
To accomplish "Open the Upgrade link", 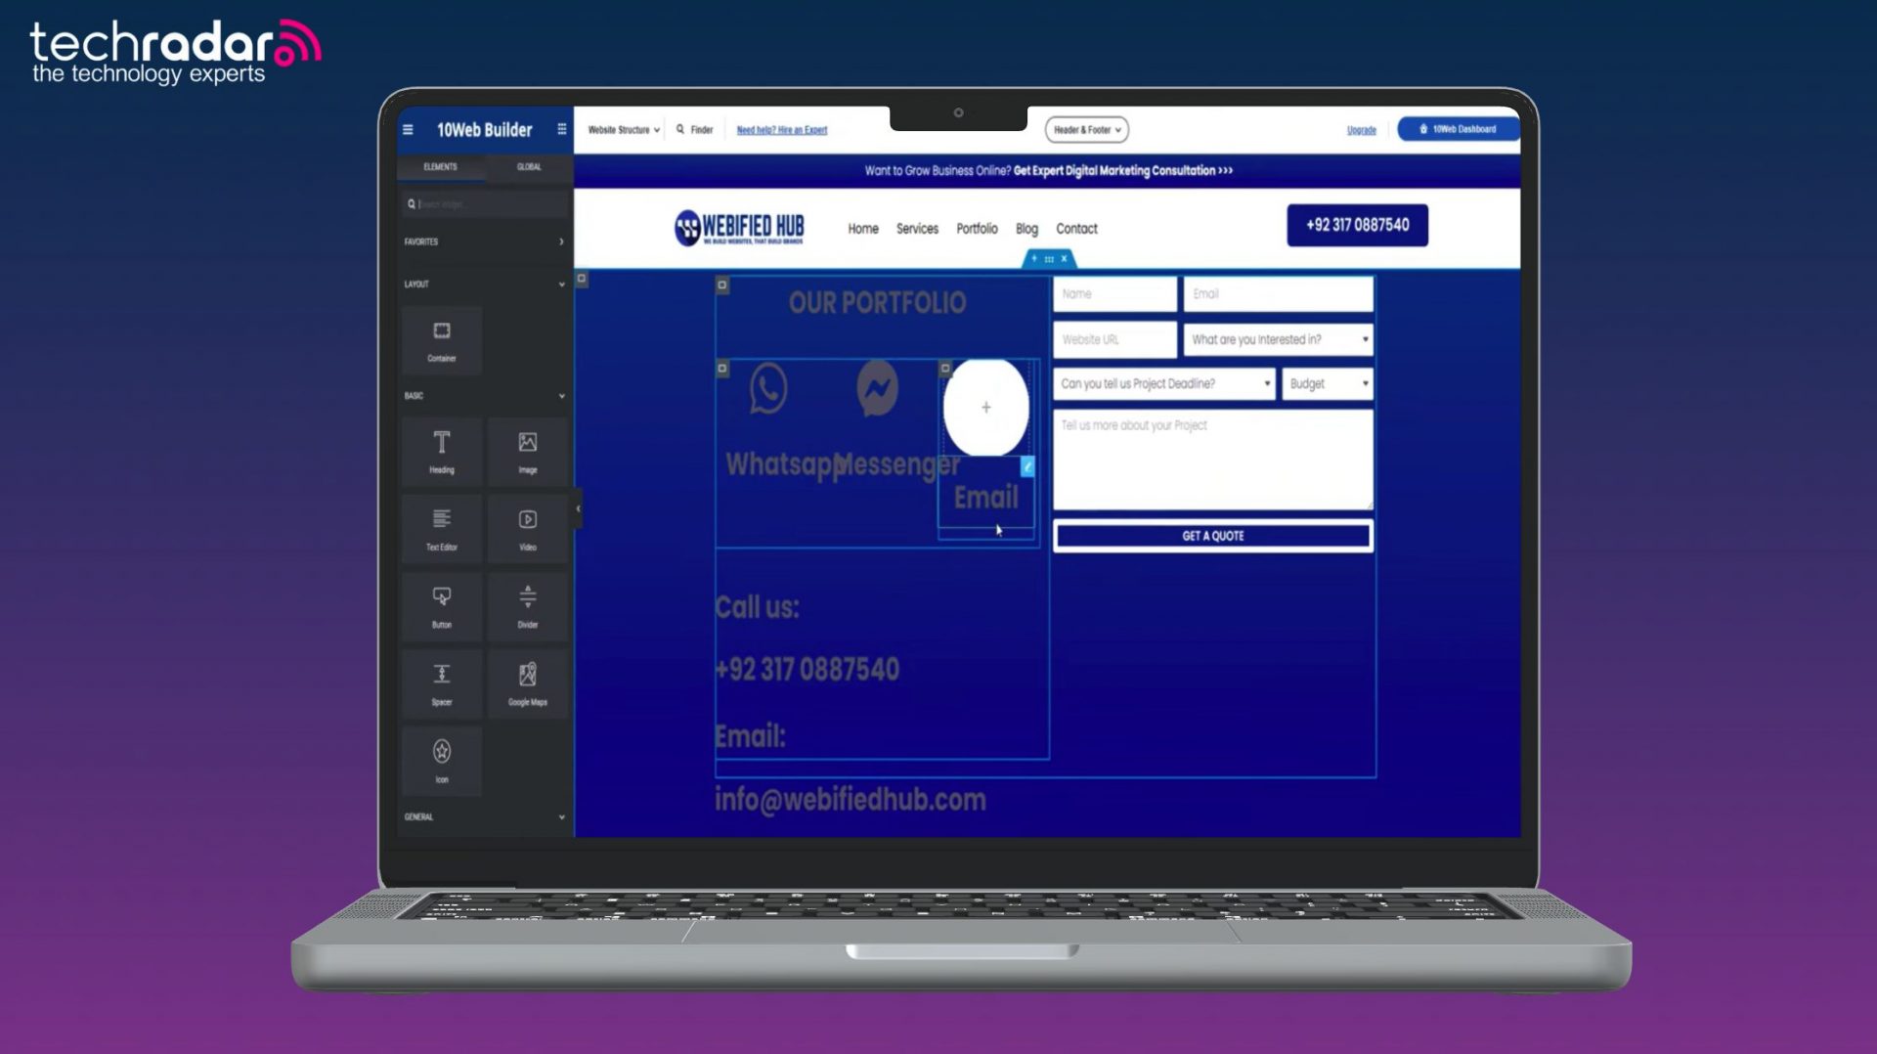I will pos(1361,129).
